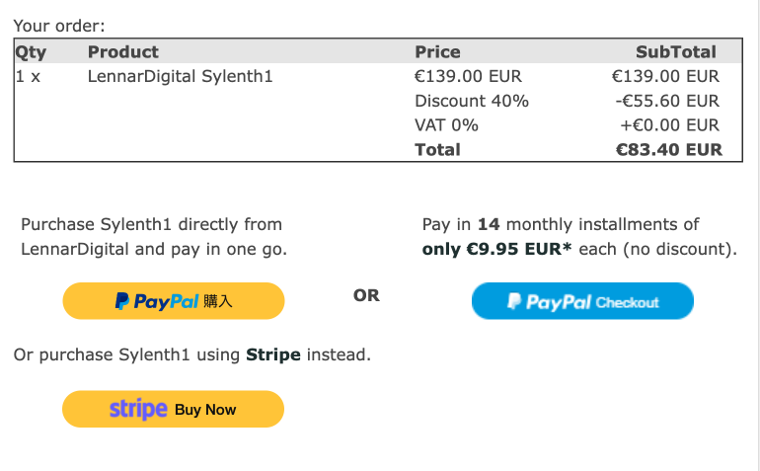Click the LennarDigital Sylenth1 product name
The width and height of the screenshot is (760, 471).
pyautogui.click(x=180, y=76)
